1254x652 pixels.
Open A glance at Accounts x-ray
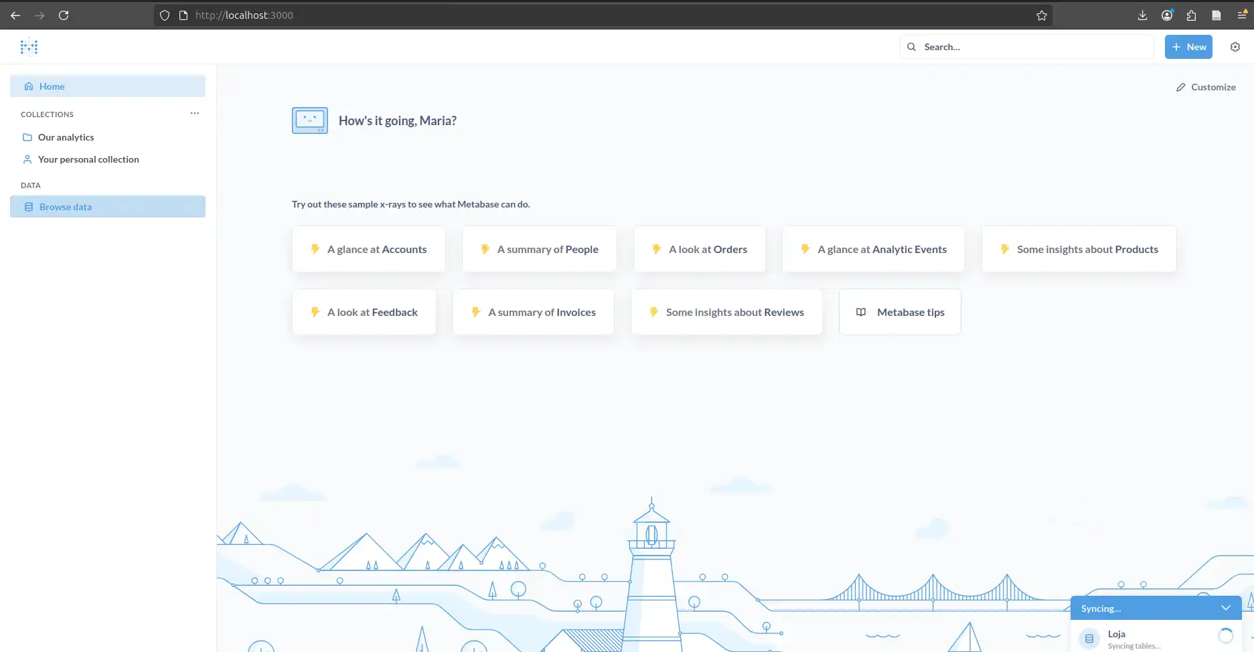click(x=369, y=249)
